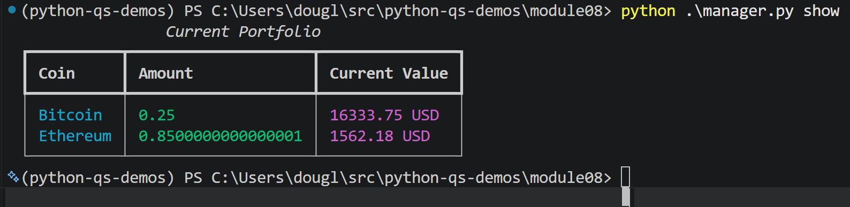The image size is (850, 207).
Task: Click the .\manager.py argument in command
Action: (x=740, y=11)
